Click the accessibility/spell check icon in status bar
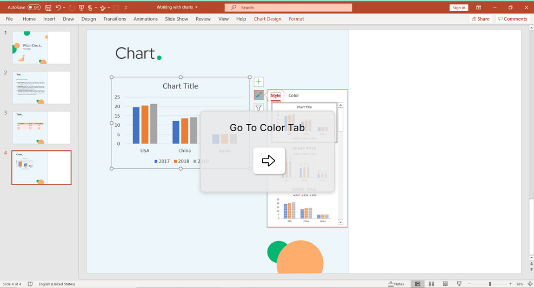The width and height of the screenshot is (534, 288). [30, 284]
